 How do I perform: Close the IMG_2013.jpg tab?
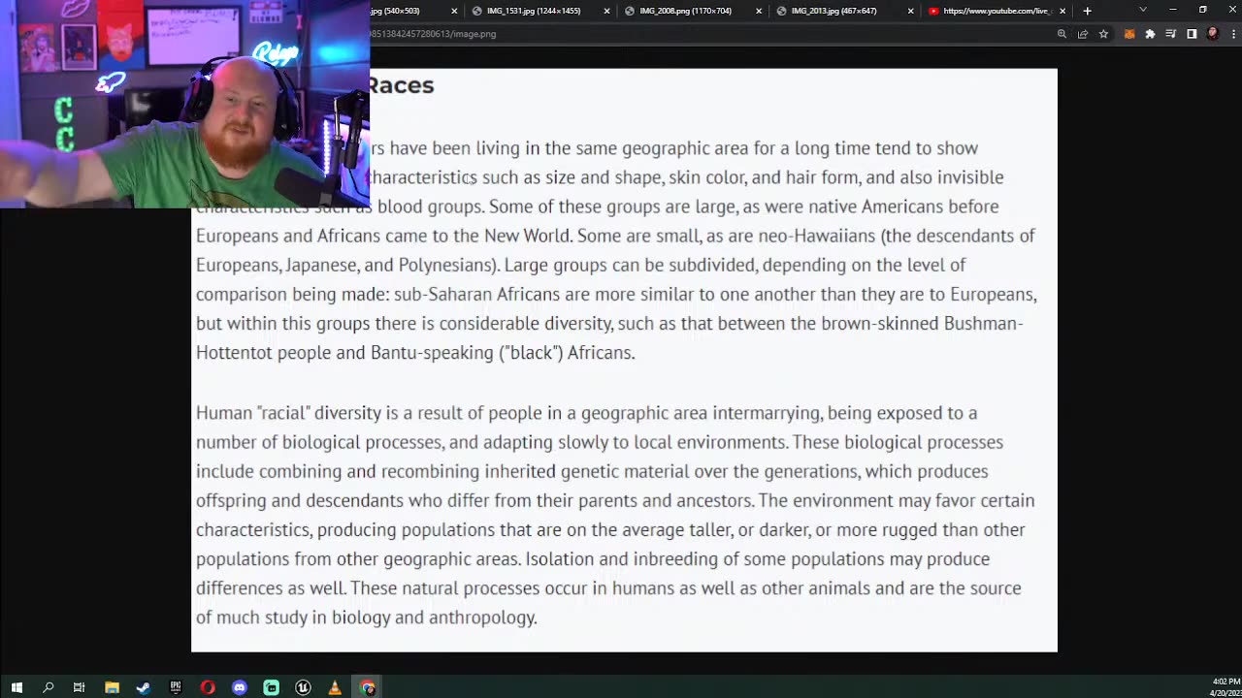pos(910,11)
